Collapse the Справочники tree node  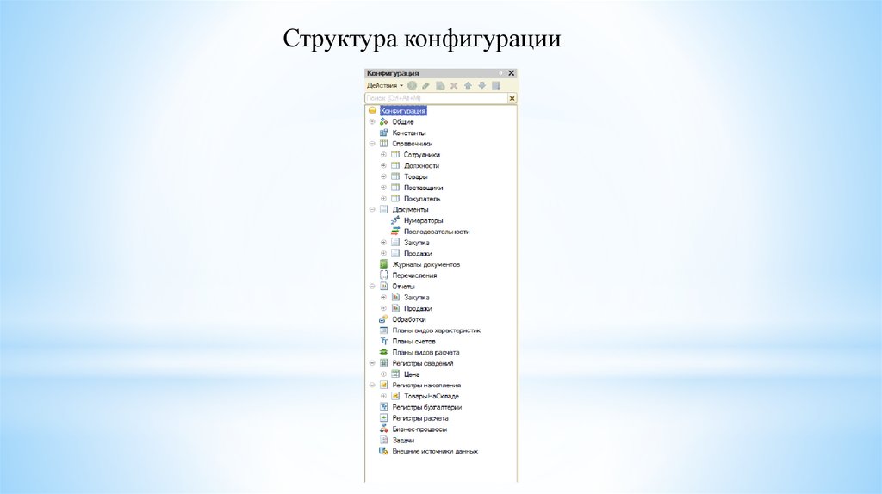click(372, 144)
